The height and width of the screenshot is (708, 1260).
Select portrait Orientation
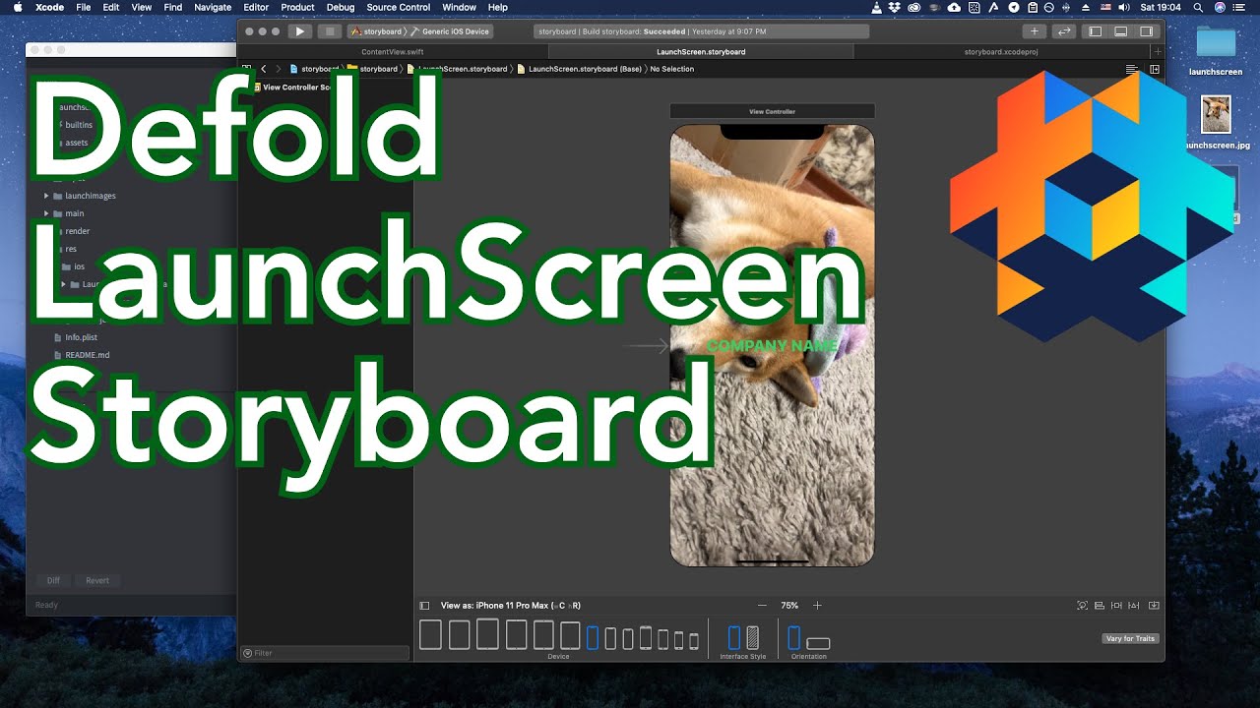click(x=794, y=637)
